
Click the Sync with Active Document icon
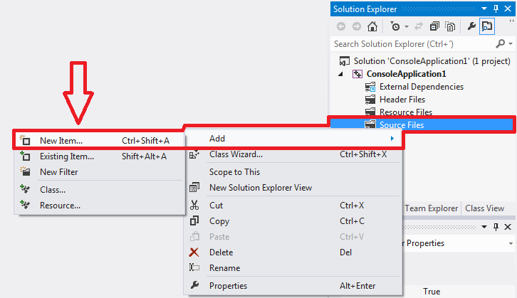coord(419,26)
